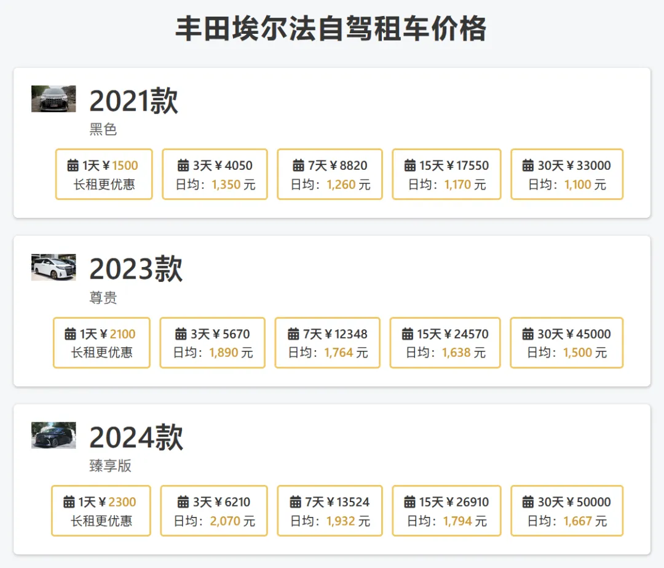Pick the 7天 ¥13524 rental option
Viewport: 664px width, 568px height.
[x=330, y=511]
